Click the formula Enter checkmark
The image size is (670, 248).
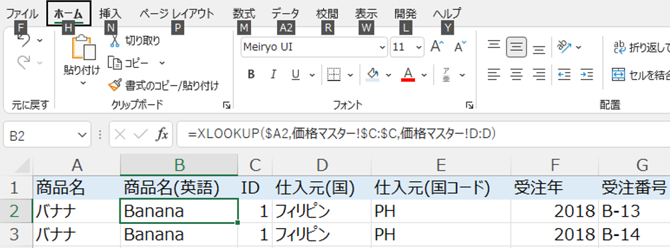140,135
